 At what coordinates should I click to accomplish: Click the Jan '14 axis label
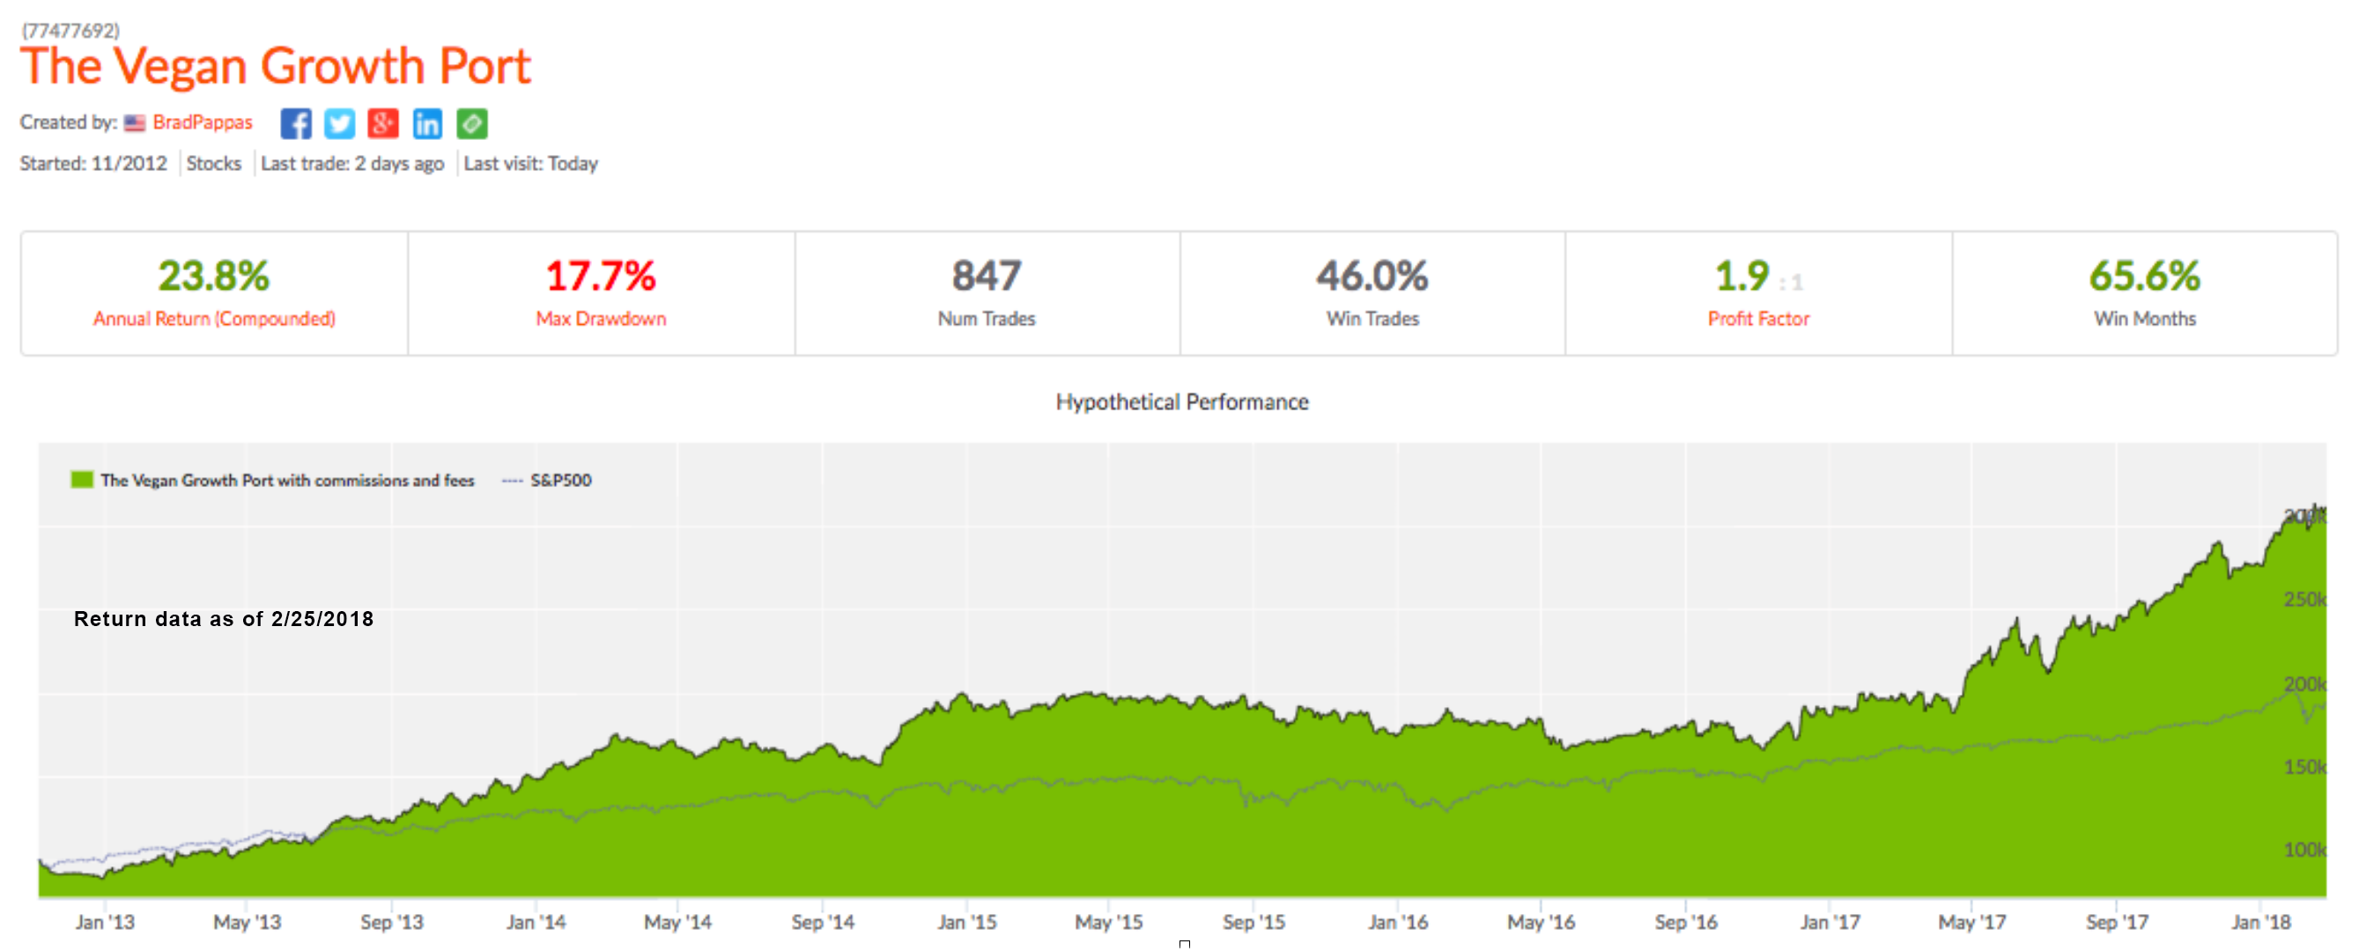536,923
